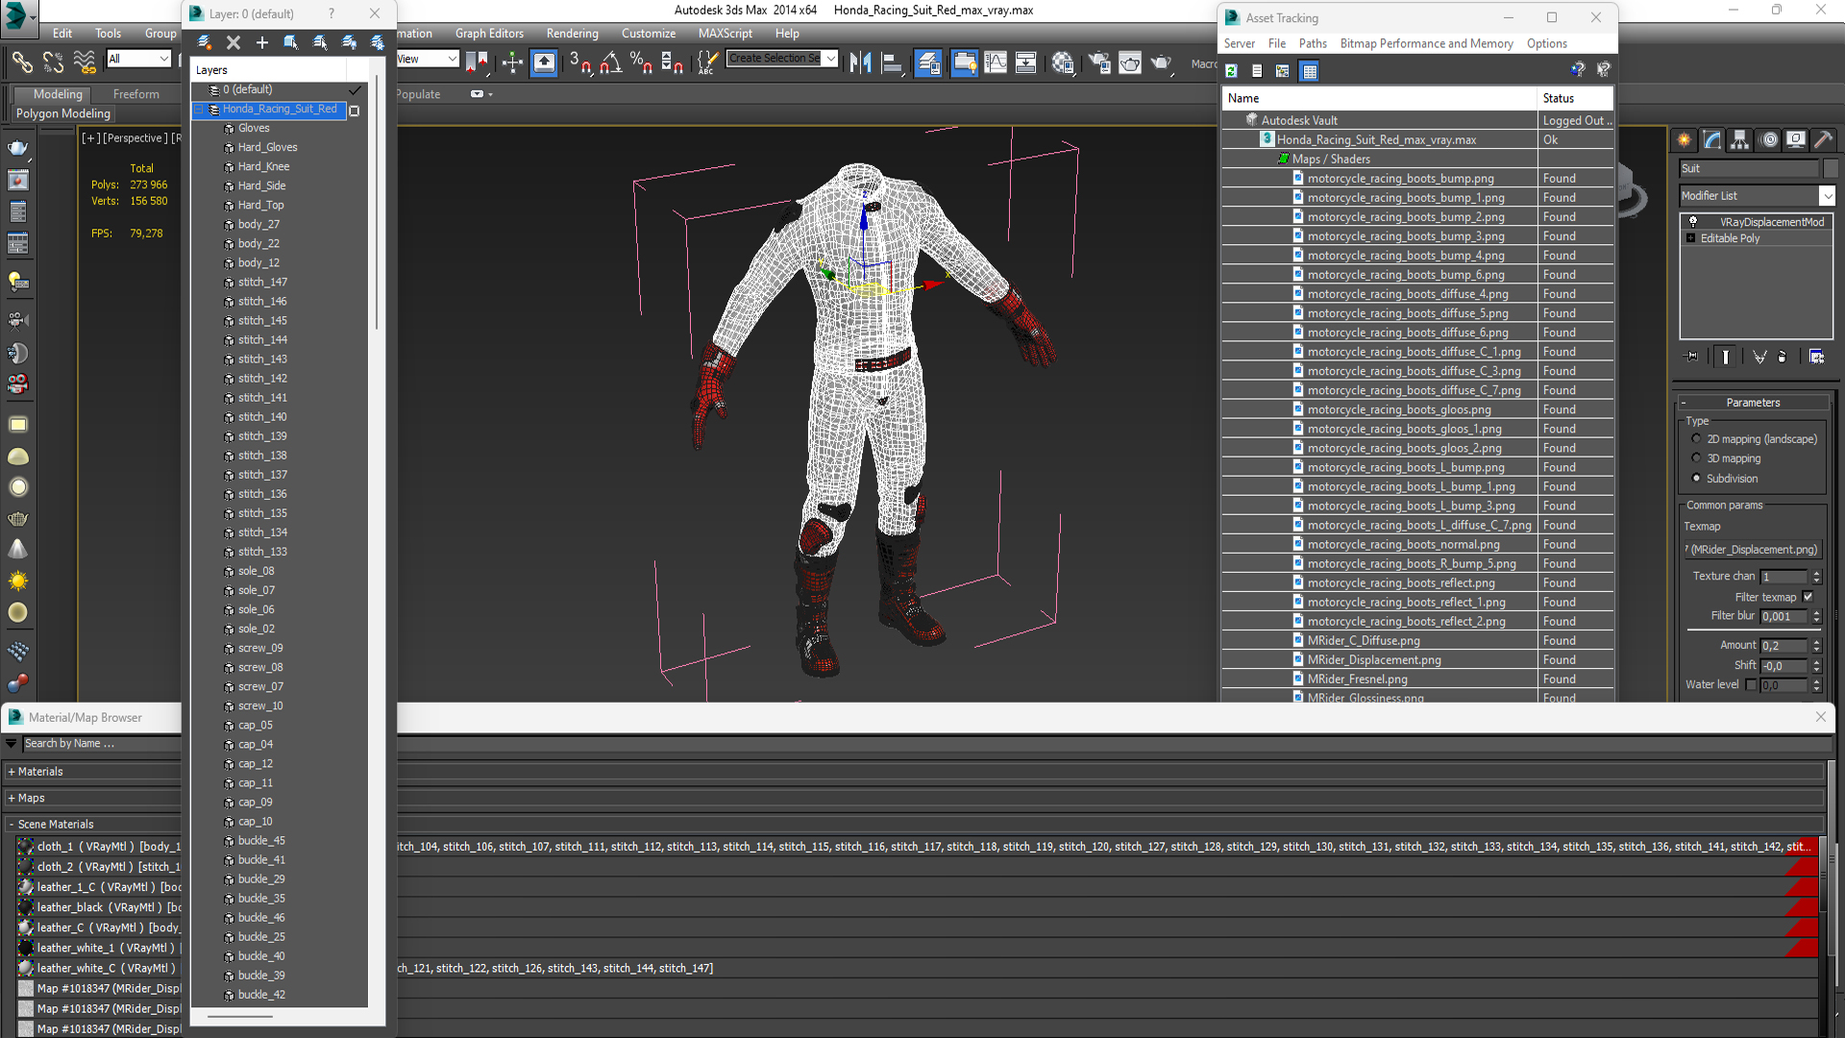Image resolution: width=1845 pixels, height=1038 pixels.
Task: Open Curve Editor icon
Action: (996, 62)
